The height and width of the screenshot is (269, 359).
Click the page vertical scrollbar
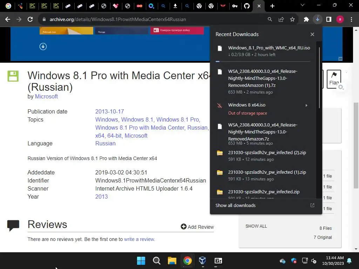tap(356, 145)
